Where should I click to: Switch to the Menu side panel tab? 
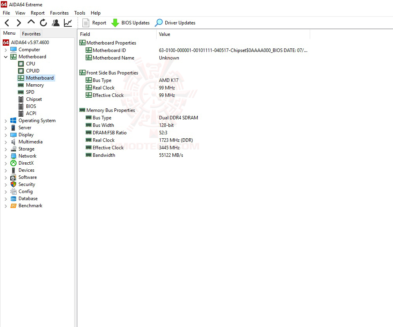[x=9, y=33]
